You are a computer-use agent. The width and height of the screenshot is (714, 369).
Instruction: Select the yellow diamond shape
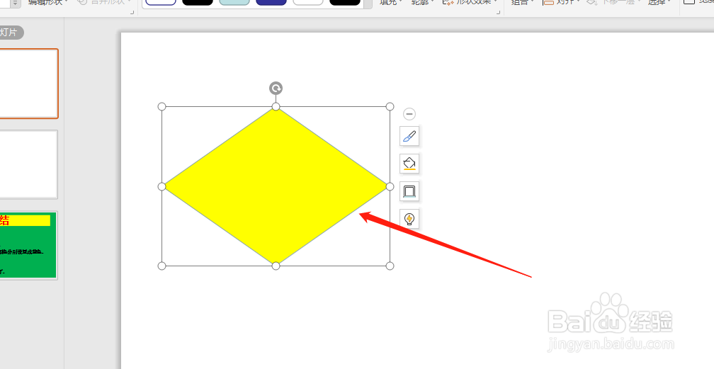click(276, 186)
